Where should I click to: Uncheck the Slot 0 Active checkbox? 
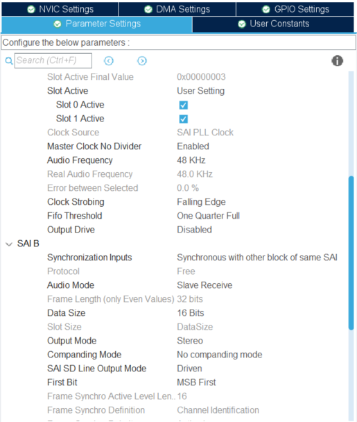(x=183, y=105)
